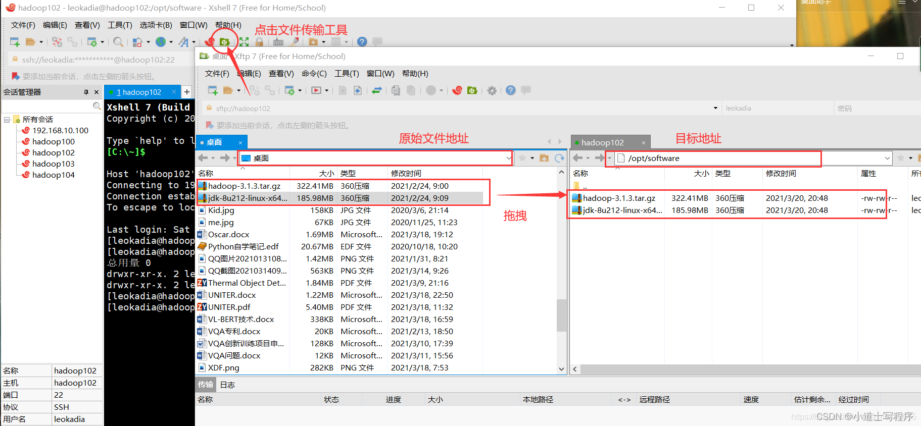Select remote file jdk-8u212-linux-x64 in /opt/software
The width and height of the screenshot is (921, 426).
tap(622, 210)
